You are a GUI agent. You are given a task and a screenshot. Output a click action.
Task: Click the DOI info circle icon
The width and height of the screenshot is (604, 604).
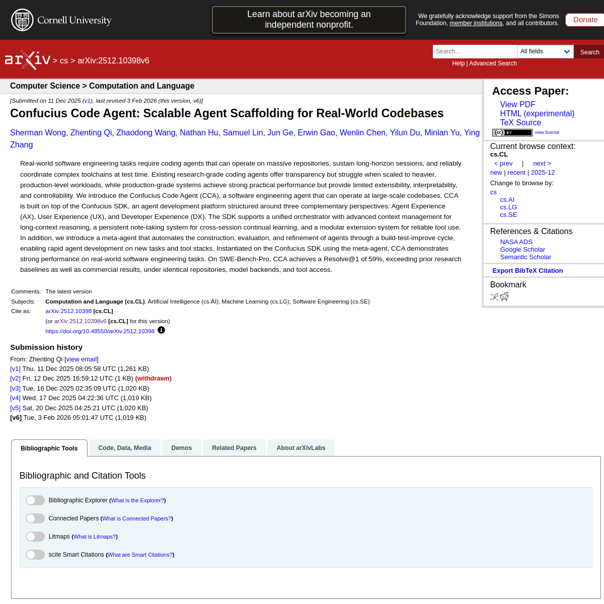pos(161,330)
